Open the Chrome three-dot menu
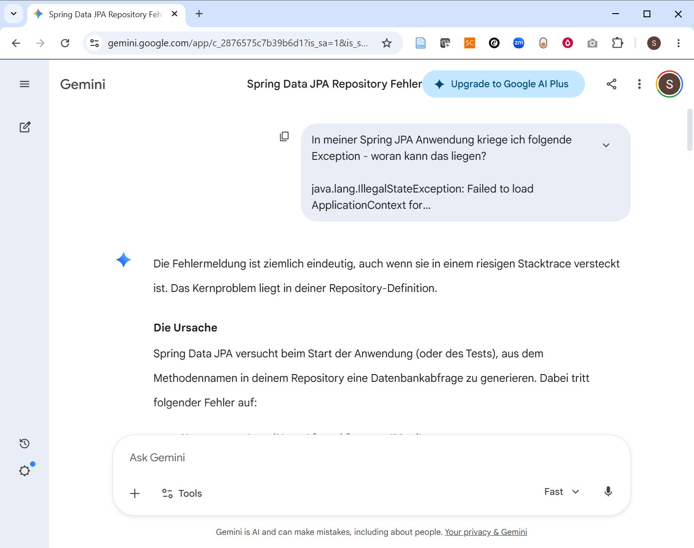The image size is (694, 548). (x=679, y=43)
